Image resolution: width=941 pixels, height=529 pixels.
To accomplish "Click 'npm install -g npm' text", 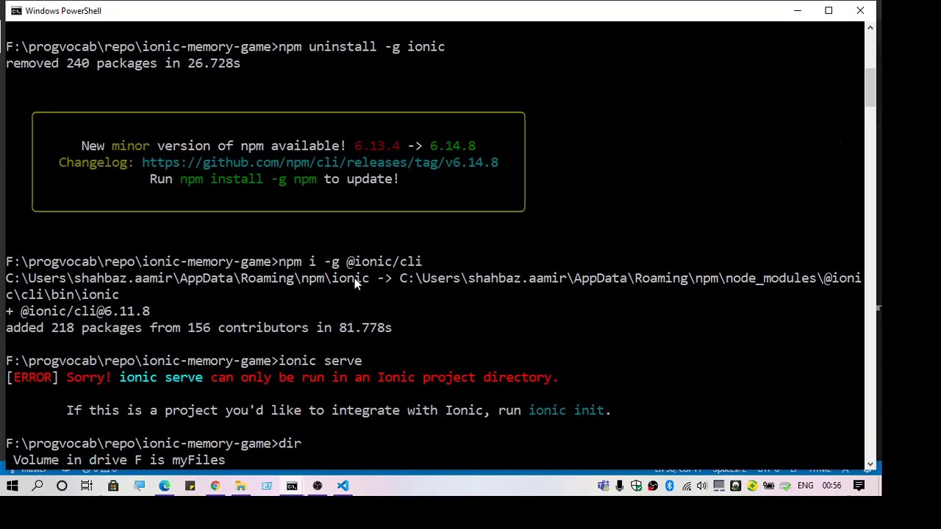I will tap(248, 179).
